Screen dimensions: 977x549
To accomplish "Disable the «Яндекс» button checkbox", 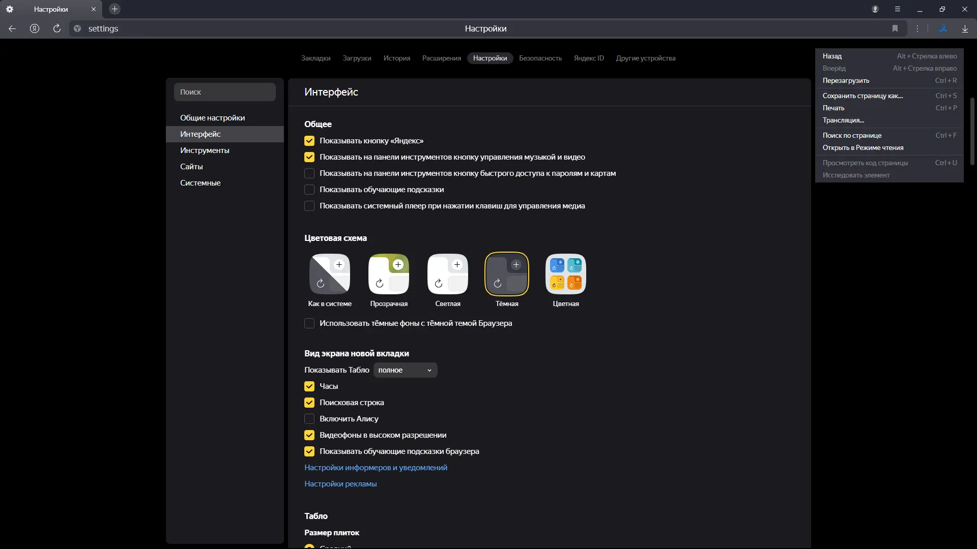I will click(309, 141).
